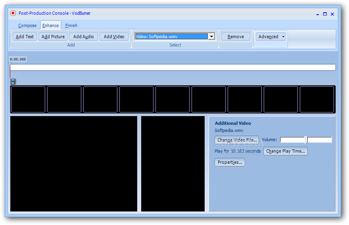Select the last film strip thumbnail
The height and width of the screenshot is (225, 349).
[317, 99]
